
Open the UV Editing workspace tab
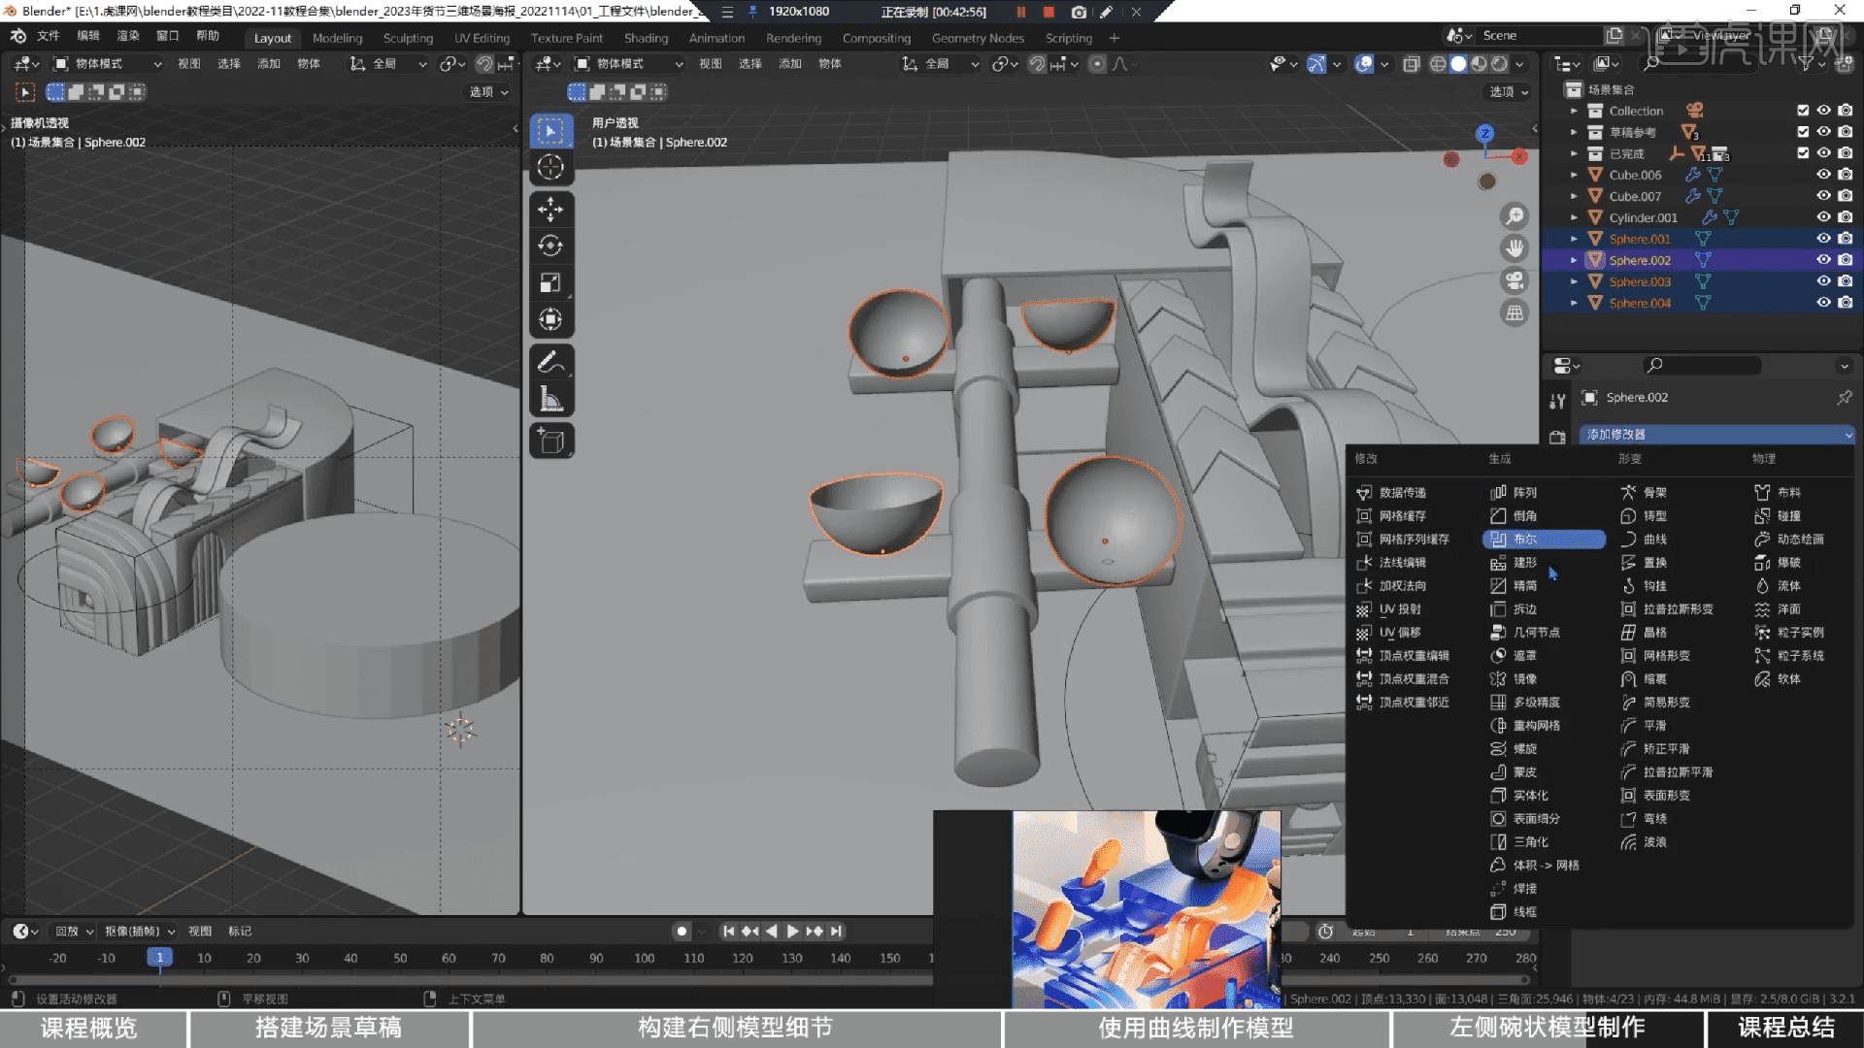click(482, 38)
